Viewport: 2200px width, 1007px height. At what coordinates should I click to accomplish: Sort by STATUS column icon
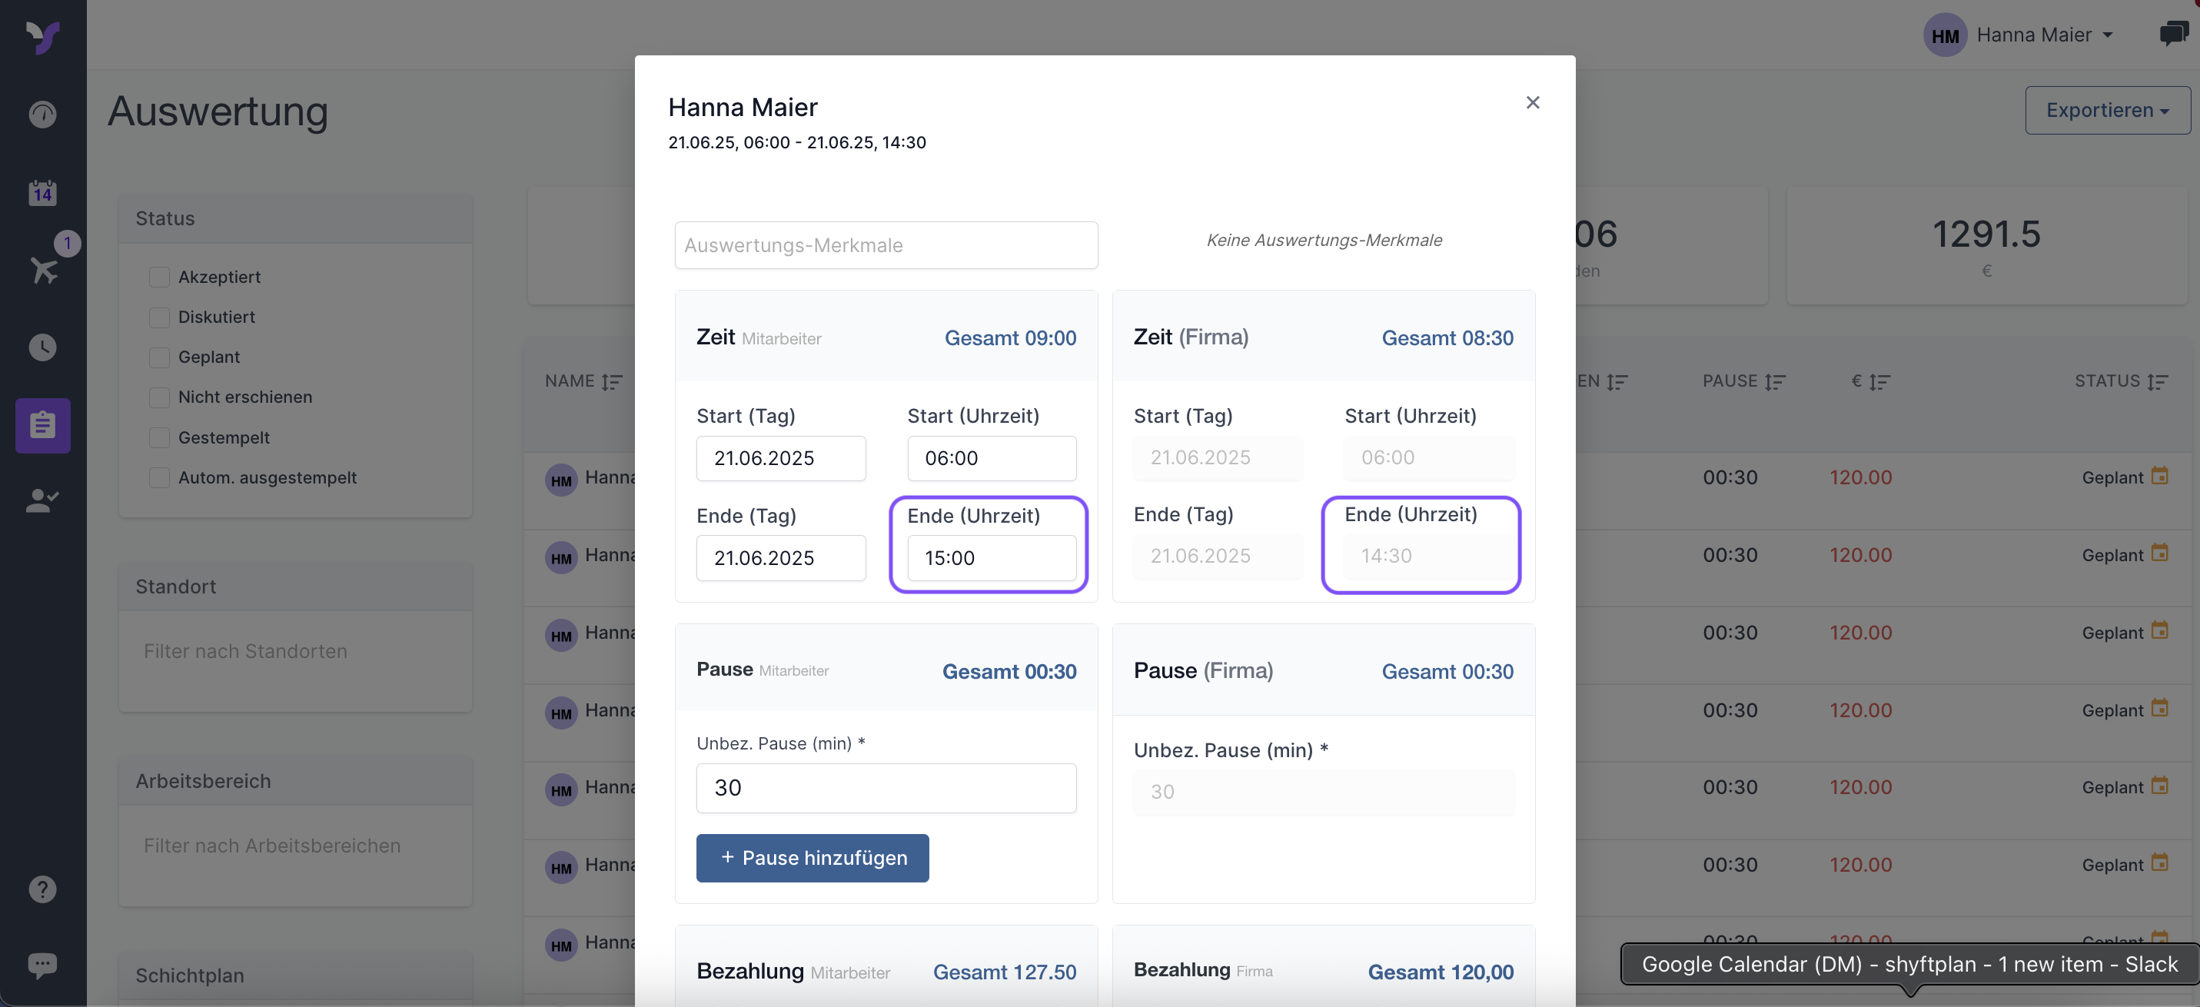pos(2157,382)
